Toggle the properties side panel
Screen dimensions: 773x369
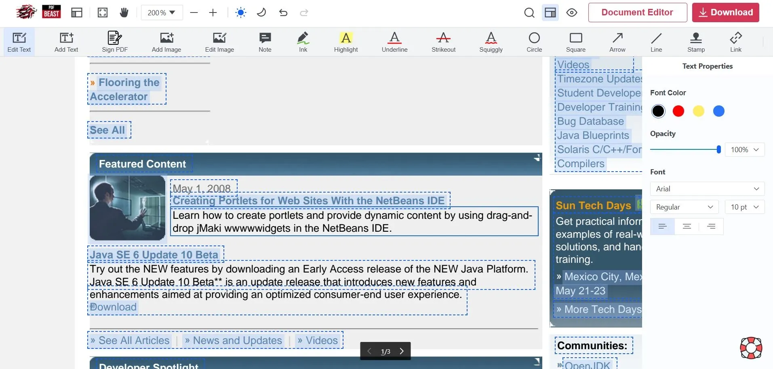[550, 13]
